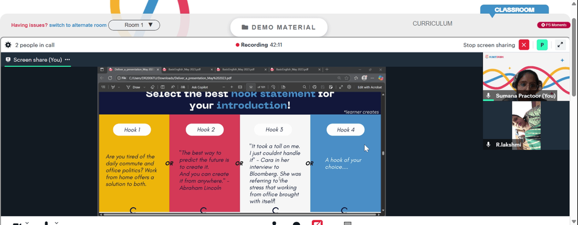Open browser profile avatar
Image resolution: width=578 pixels, height=225 pixels.
364,78
